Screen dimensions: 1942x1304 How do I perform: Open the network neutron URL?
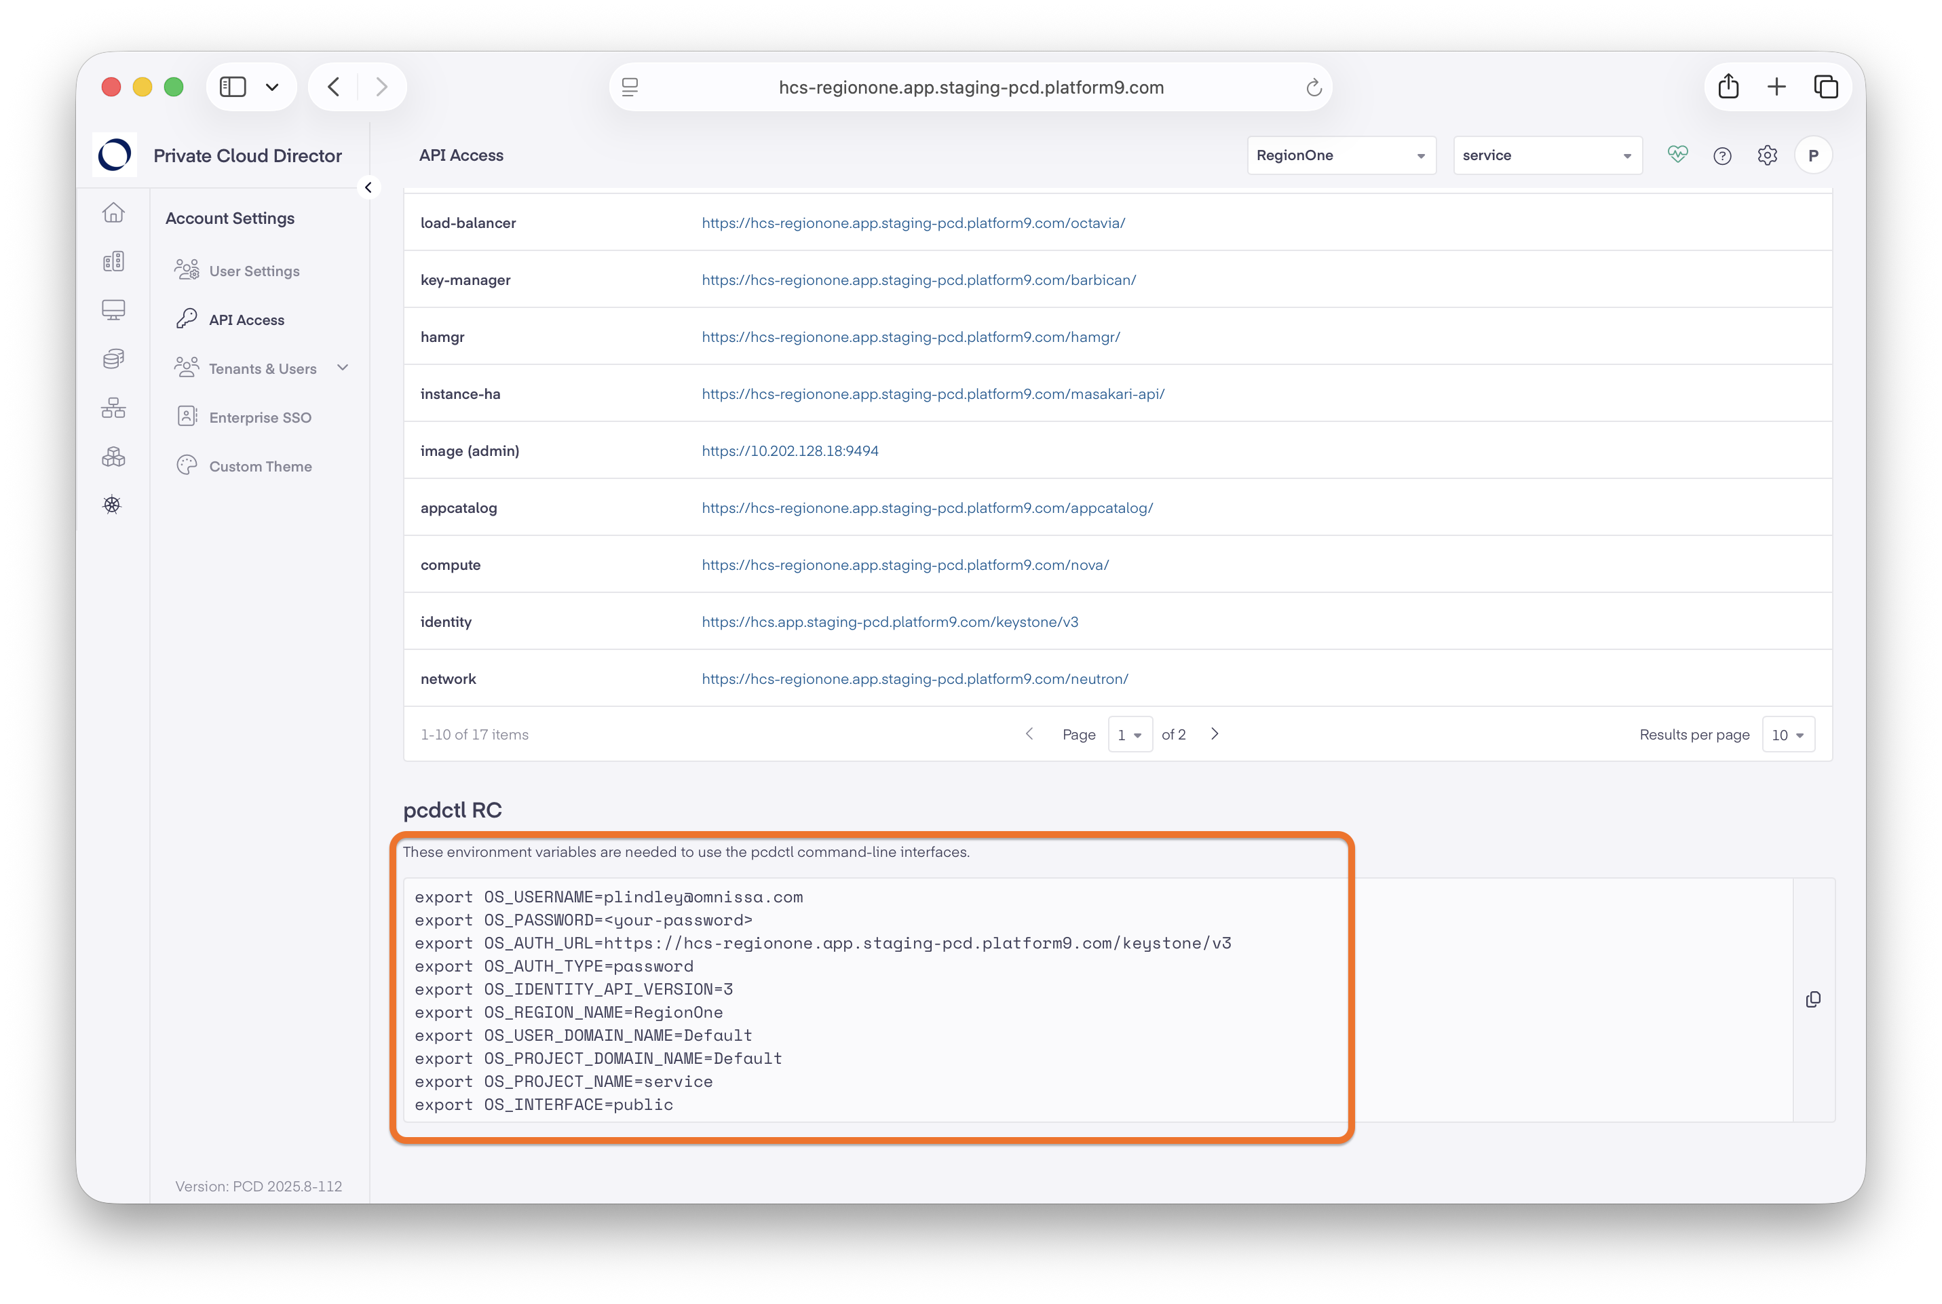point(914,678)
